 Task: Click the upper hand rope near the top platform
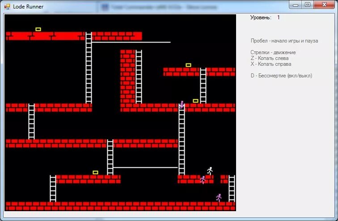[131, 42]
